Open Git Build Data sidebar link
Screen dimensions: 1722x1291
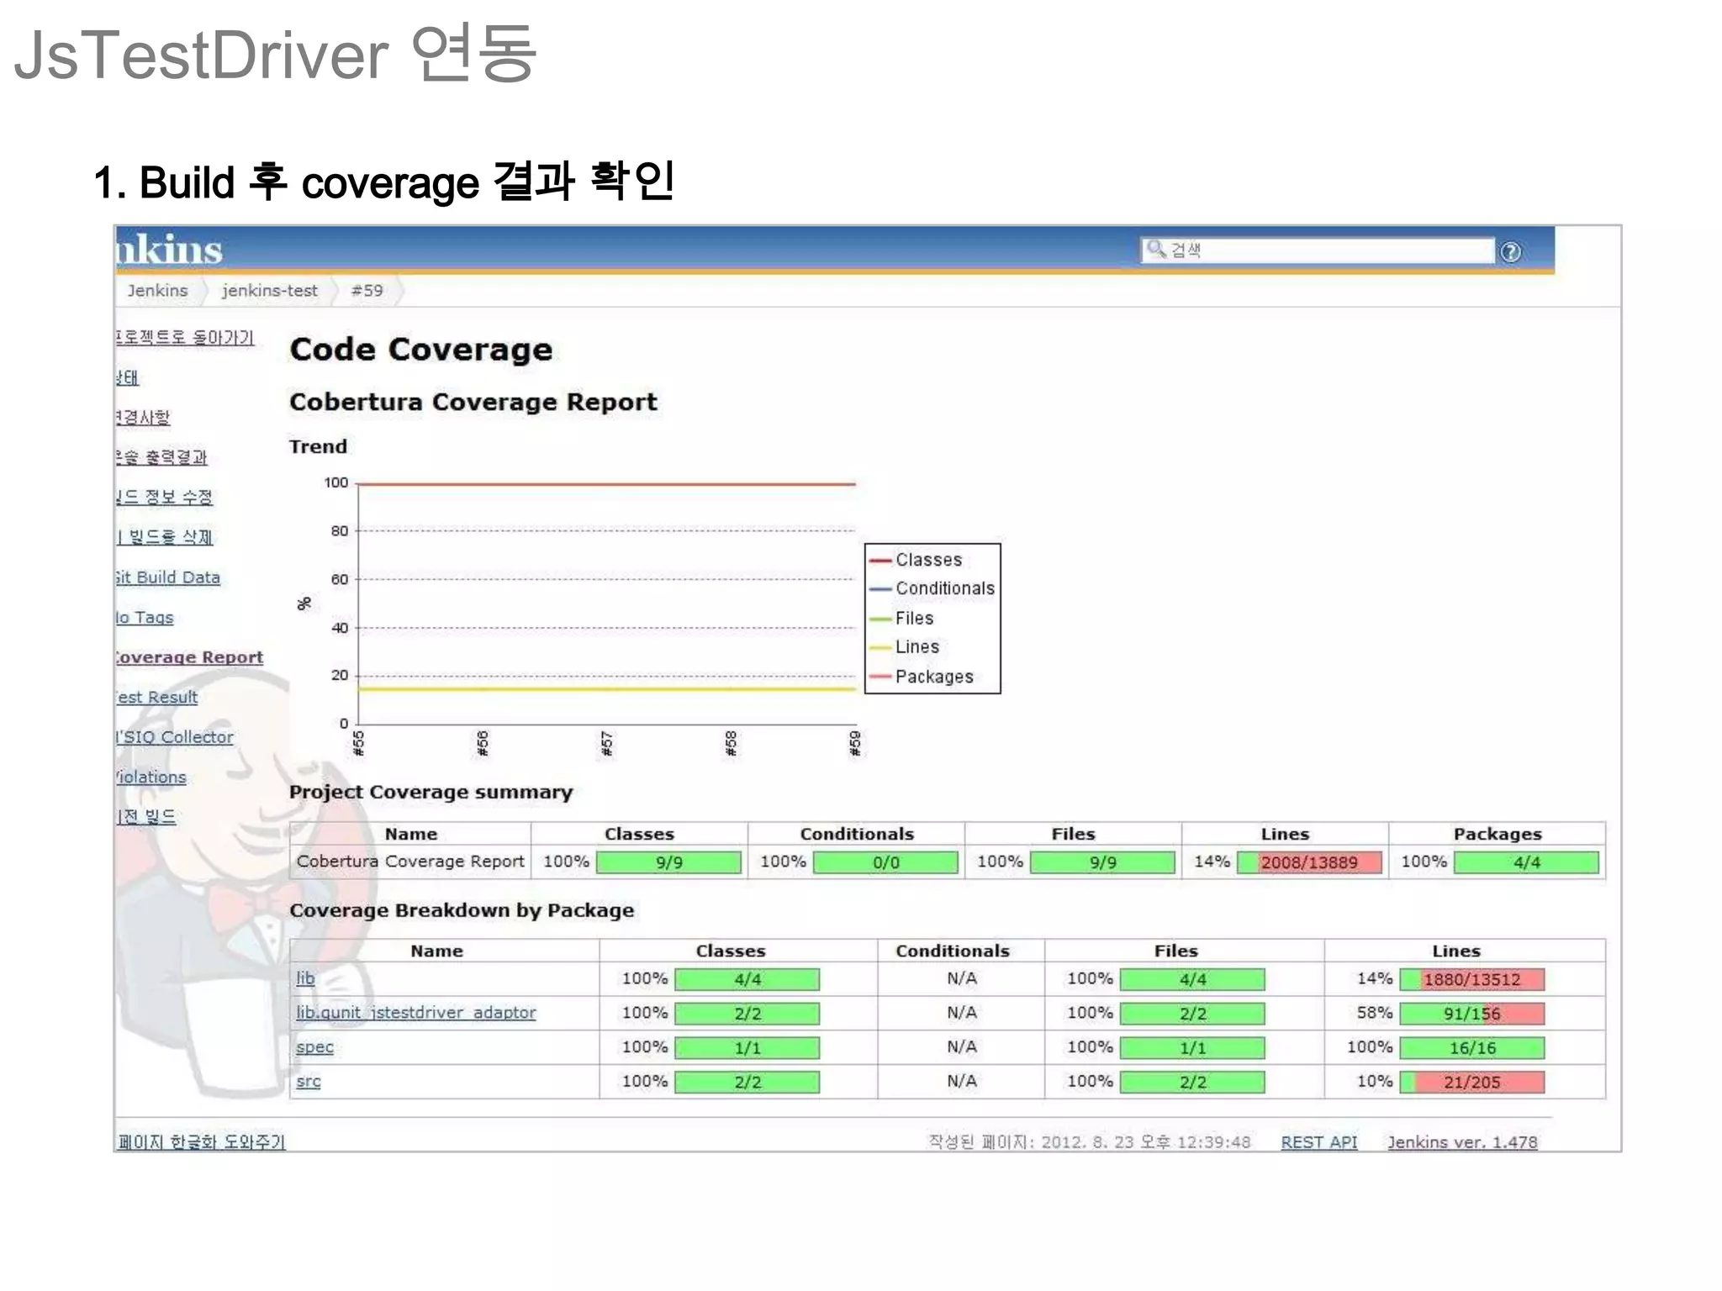(x=168, y=577)
